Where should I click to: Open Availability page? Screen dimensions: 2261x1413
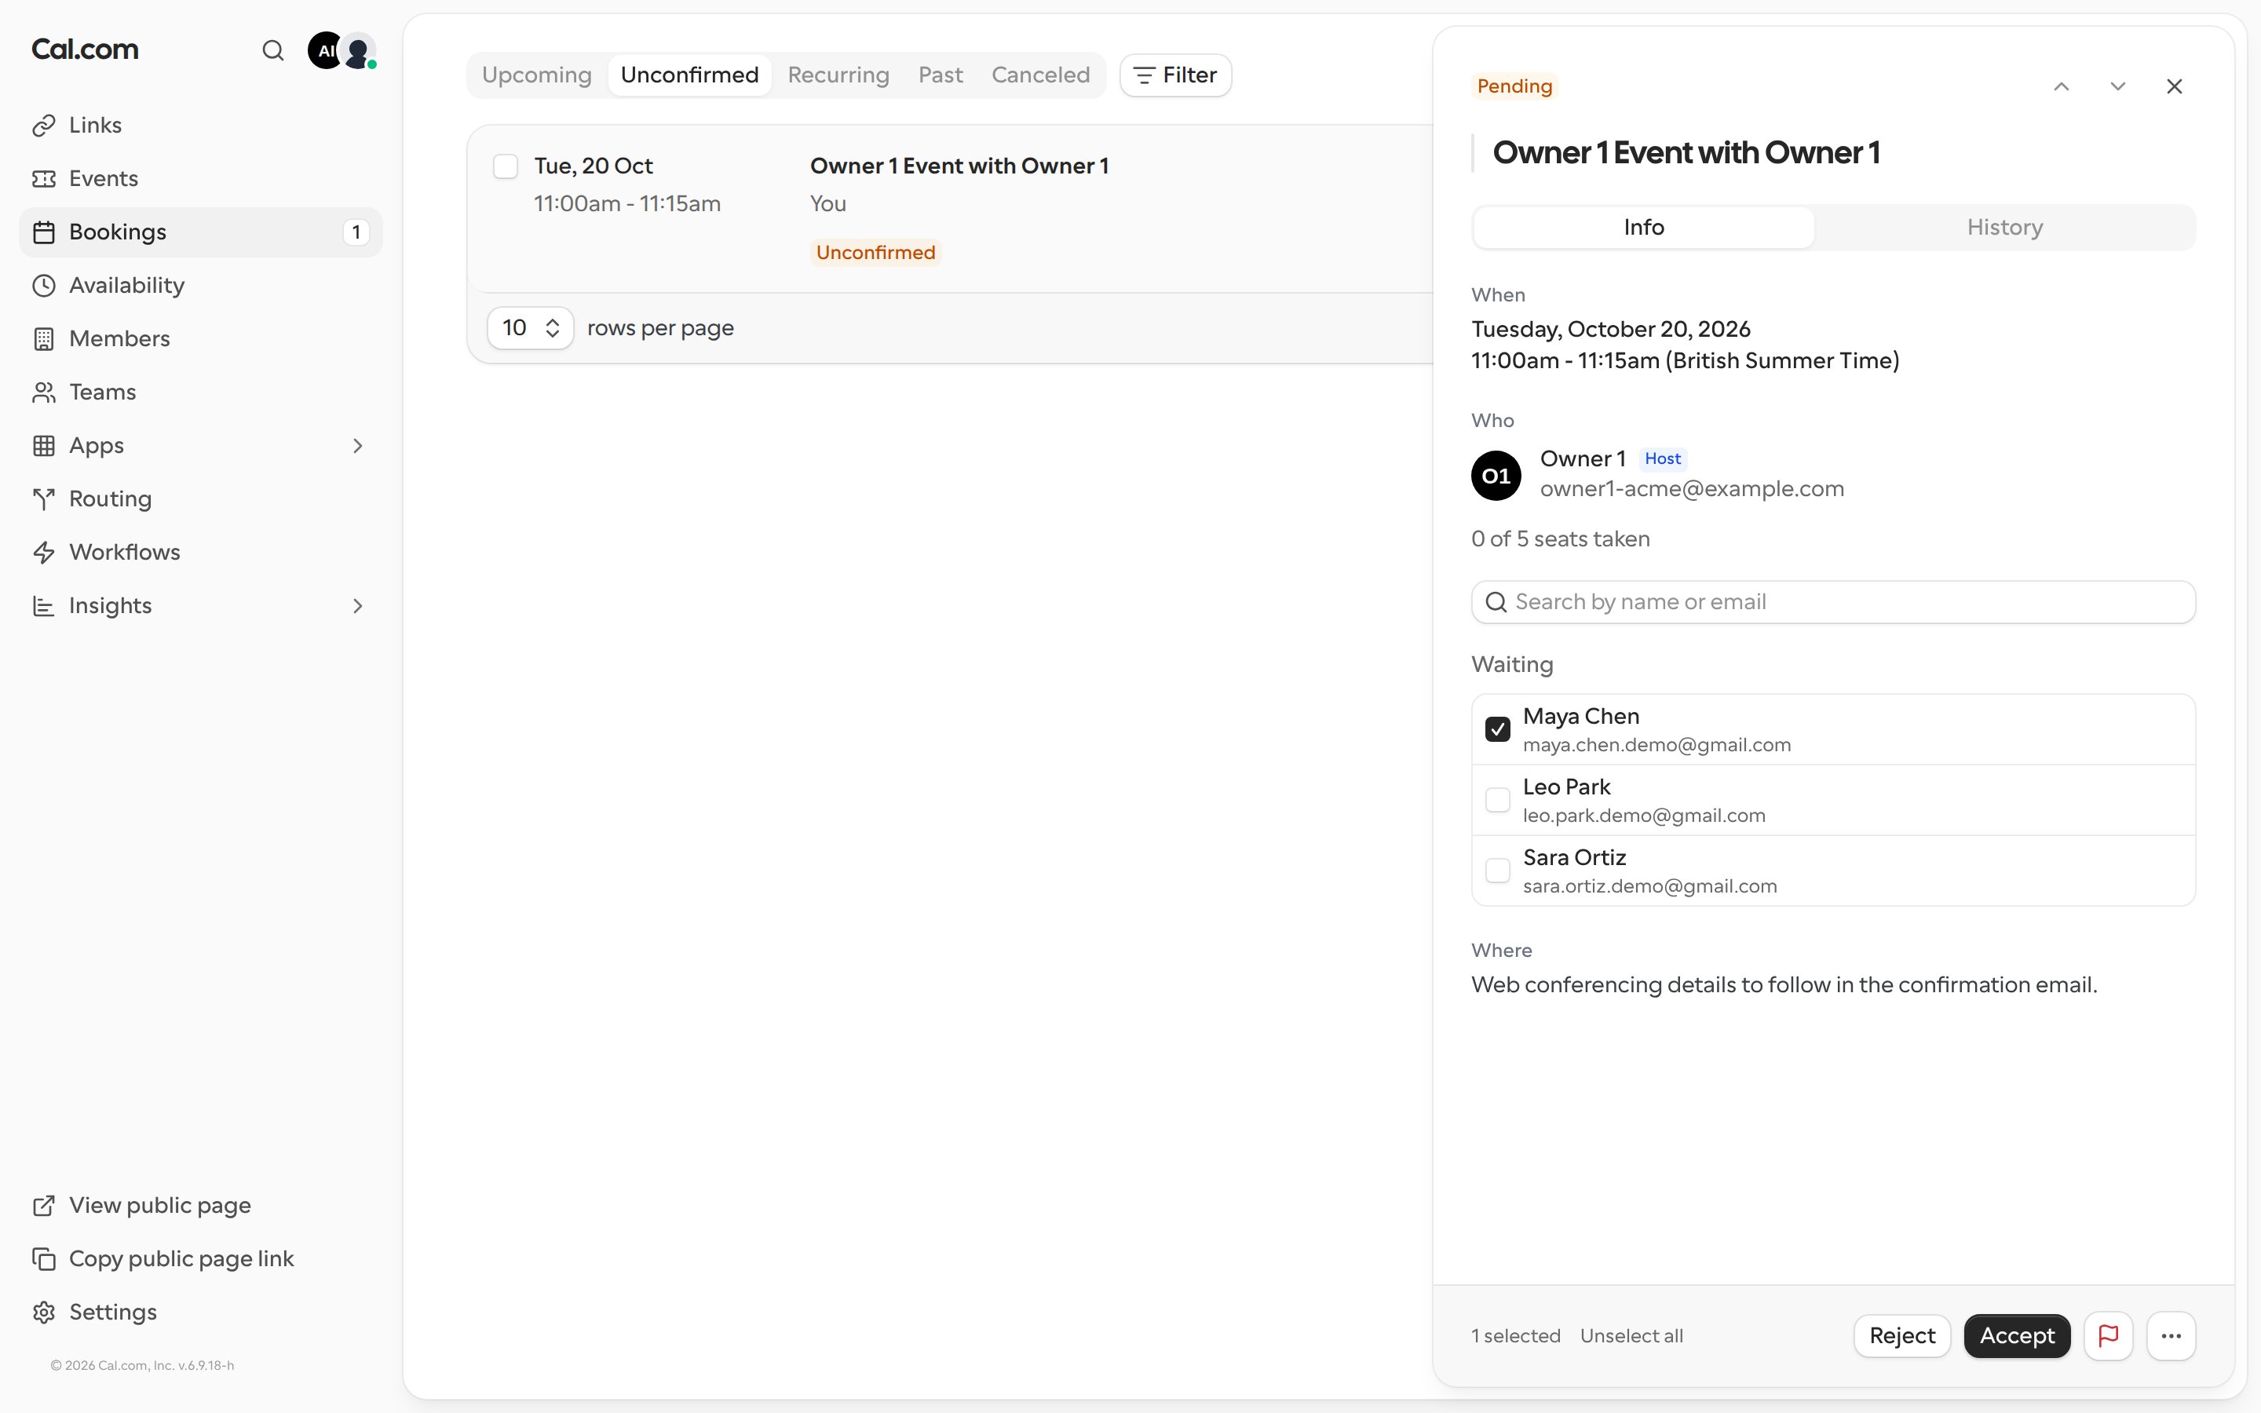pyautogui.click(x=201, y=285)
